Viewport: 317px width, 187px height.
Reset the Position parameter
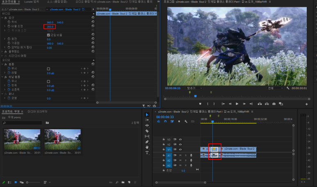click(93, 22)
